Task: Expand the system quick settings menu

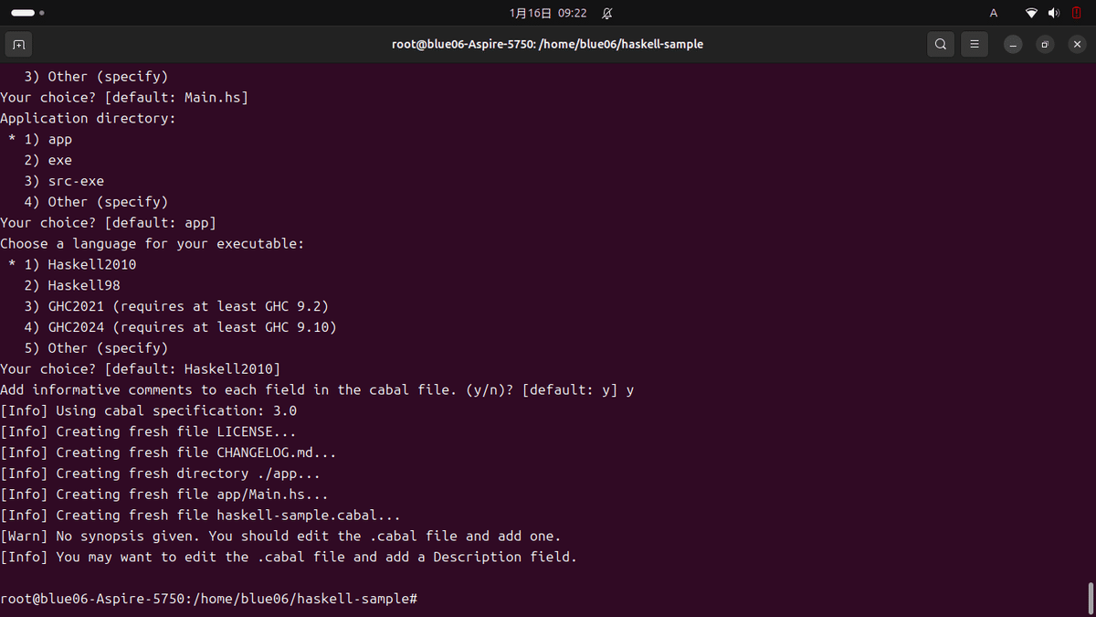Action: coord(1050,13)
